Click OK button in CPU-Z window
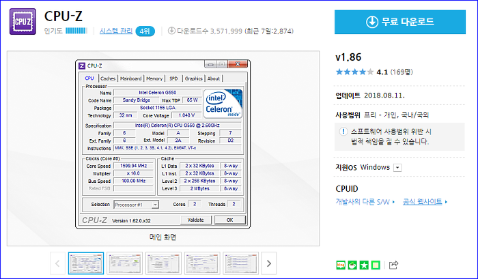 230,220
